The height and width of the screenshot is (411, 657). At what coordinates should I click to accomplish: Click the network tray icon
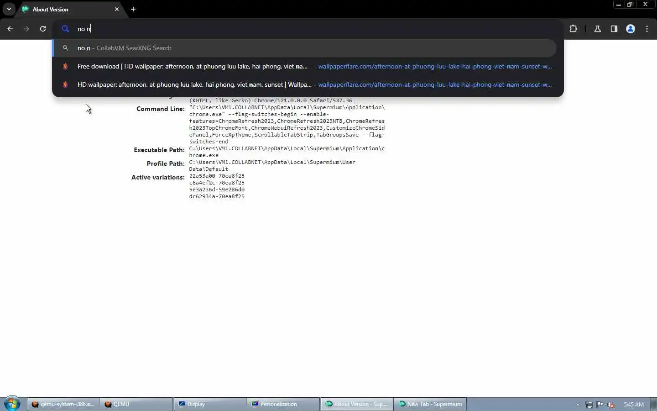pos(589,405)
